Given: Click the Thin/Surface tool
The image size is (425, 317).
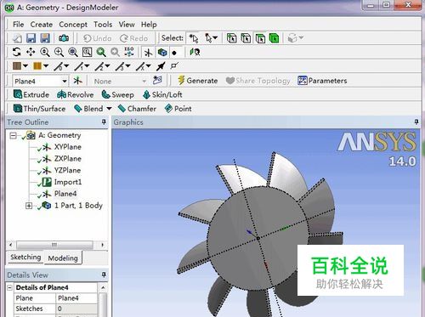Looking at the screenshot, I should pos(39,109).
